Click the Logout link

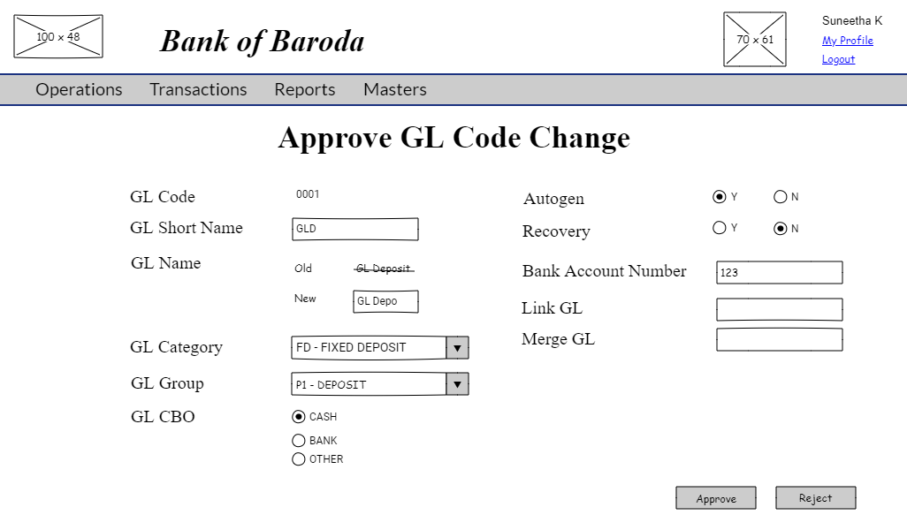837,60
